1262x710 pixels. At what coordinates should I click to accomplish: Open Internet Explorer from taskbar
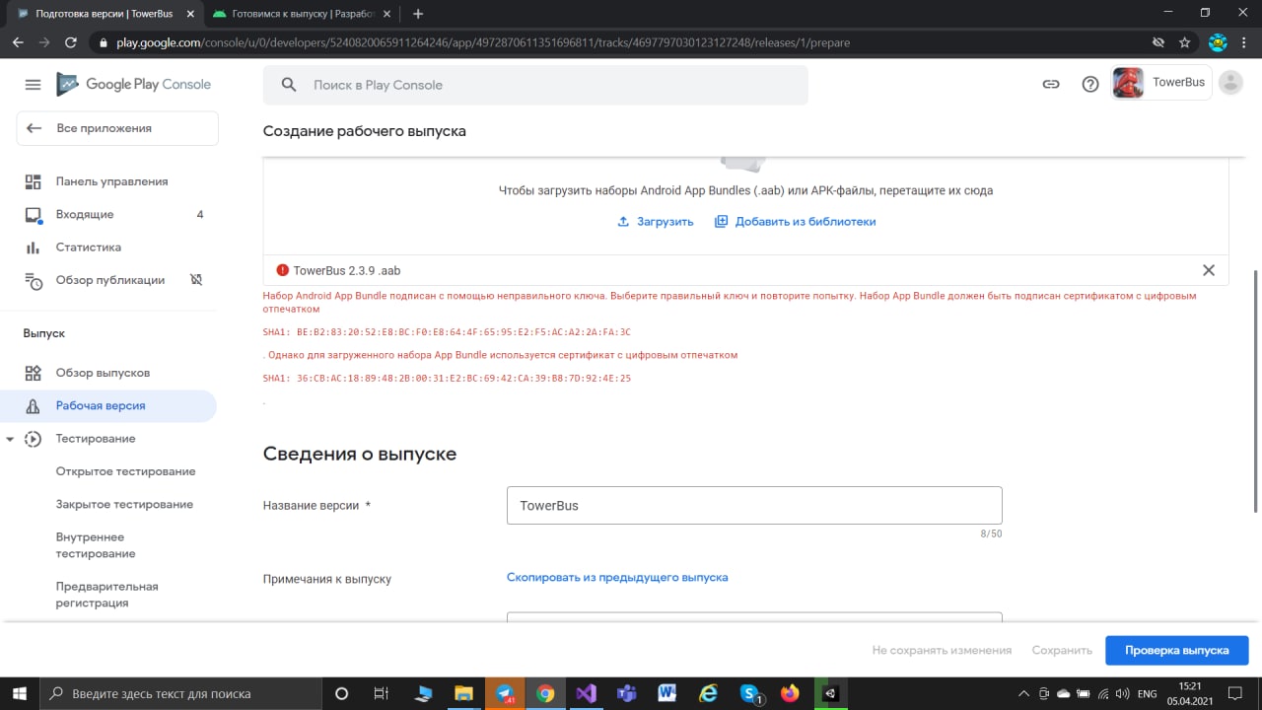point(708,693)
